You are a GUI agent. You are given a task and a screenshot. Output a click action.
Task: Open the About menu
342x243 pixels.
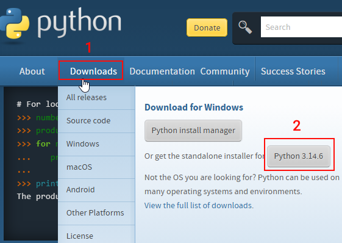click(x=32, y=71)
